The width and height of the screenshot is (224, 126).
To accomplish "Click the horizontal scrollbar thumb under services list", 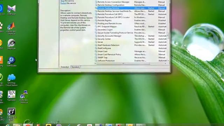I will [123, 63].
